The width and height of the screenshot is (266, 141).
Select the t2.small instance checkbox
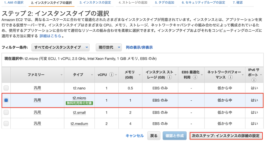coord(6,112)
